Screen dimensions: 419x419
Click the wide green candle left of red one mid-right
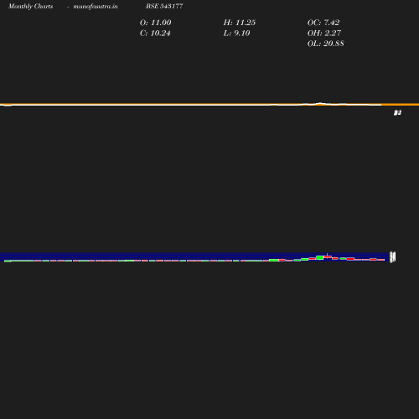pos(274,260)
